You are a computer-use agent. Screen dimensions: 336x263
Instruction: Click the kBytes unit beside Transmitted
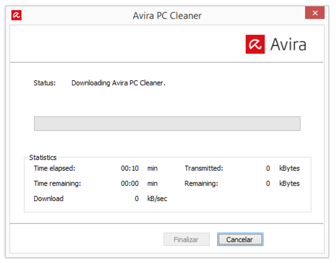tap(289, 169)
